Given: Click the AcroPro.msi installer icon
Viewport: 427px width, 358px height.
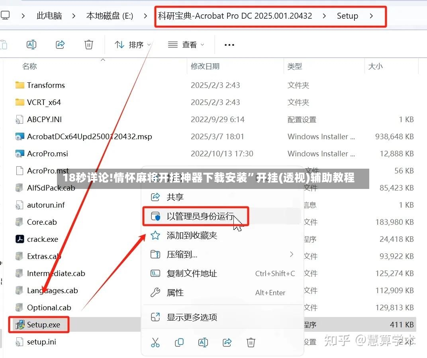Looking at the screenshot, I should (20, 154).
